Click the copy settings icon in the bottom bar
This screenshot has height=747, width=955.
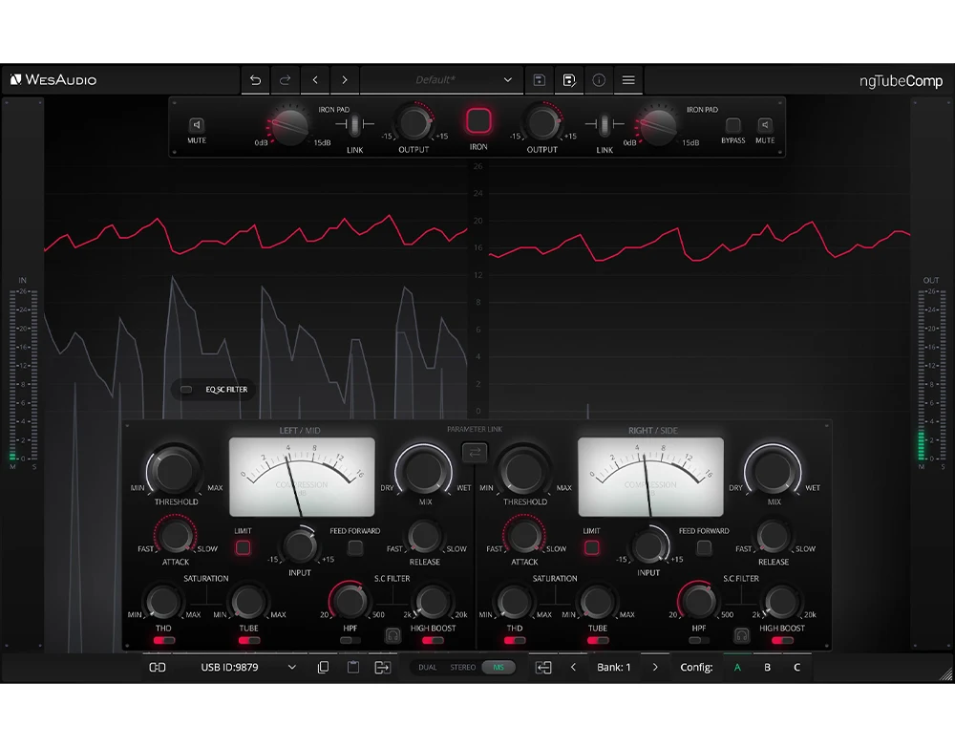coord(324,667)
